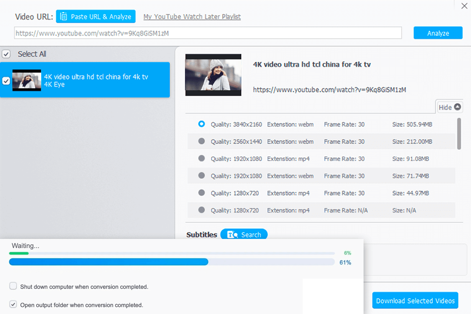The image size is (471, 314).
Task: Click the Hide panel arrow icon
Action: coord(457,106)
